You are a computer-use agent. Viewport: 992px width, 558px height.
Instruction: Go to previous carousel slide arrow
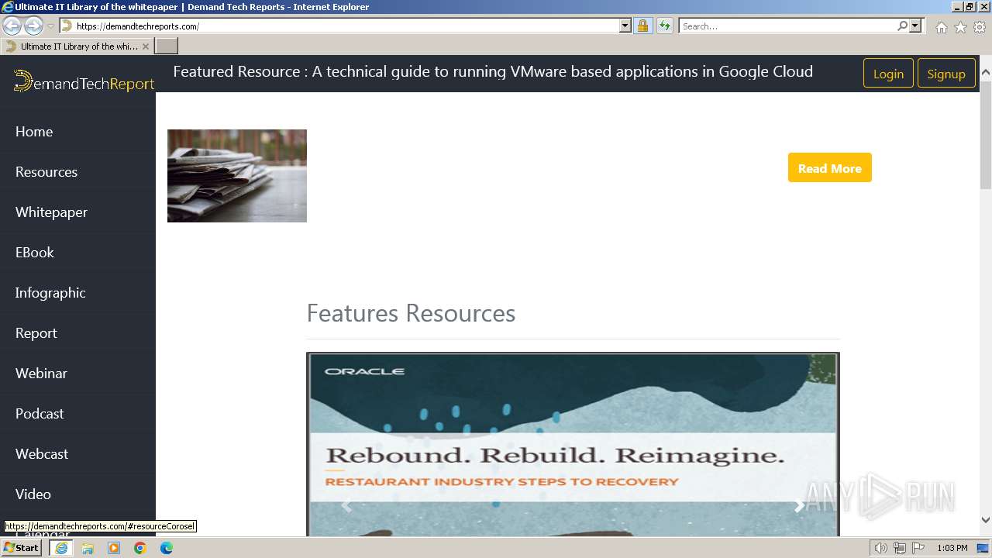(346, 506)
